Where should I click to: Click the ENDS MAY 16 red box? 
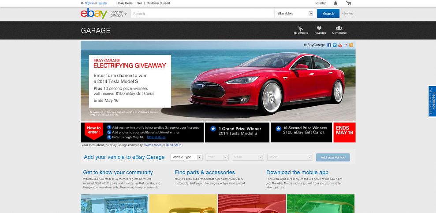[344, 132]
